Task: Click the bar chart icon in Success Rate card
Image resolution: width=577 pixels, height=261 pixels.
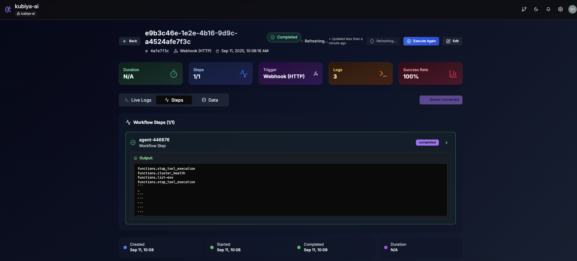Action: point(453,74)
